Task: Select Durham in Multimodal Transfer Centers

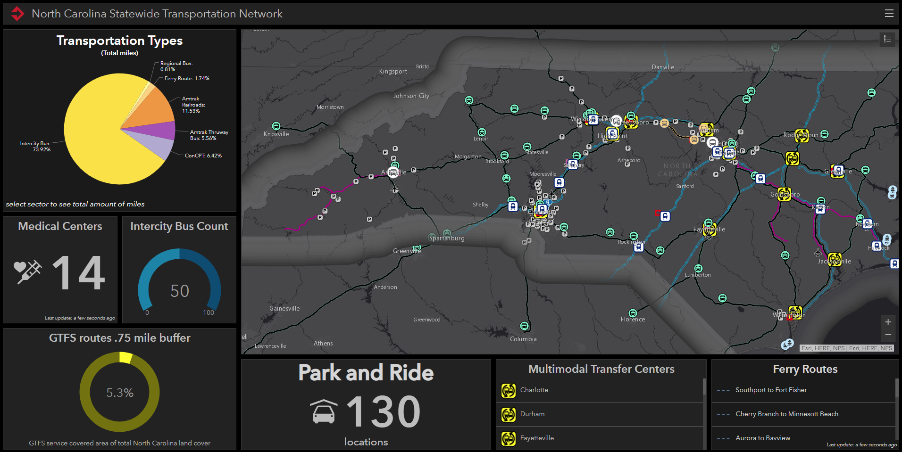Action: tap(599, 414)
